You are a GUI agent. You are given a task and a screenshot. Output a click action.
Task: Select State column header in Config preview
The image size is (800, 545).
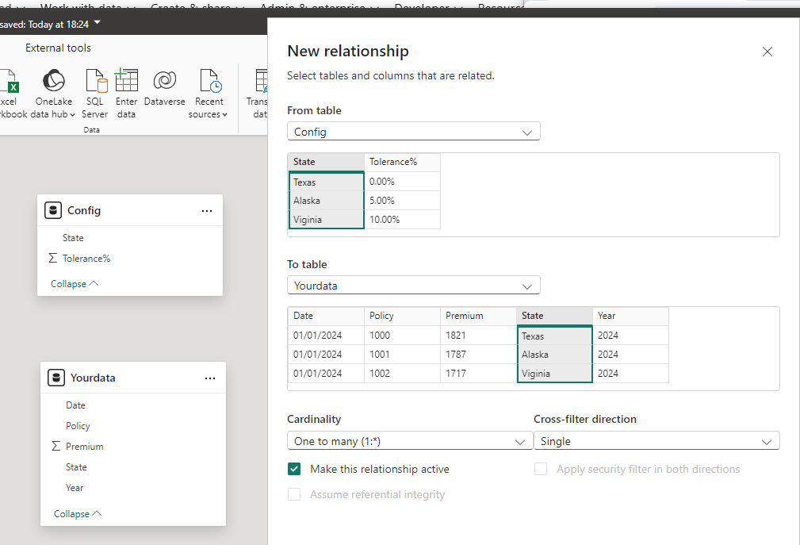point(326,162)
